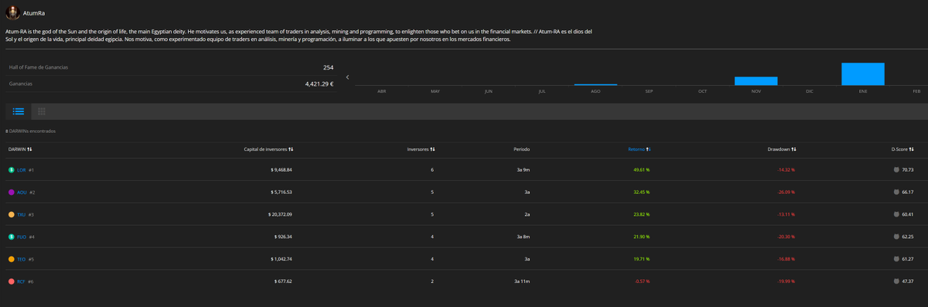This screenshot has width=928, height=307.
Task: Click drawdown value -26.09 %
Action: pos(786,192)
